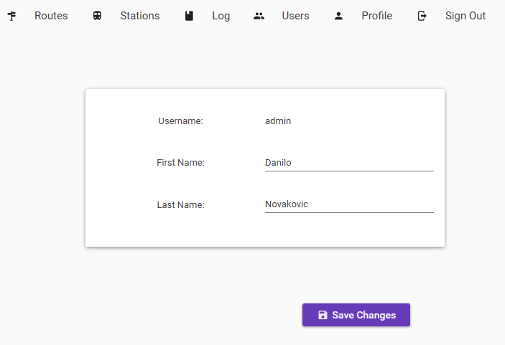Image resolution: width=505 pixels, height=345 pixels.
Task: Navigate to the Users section
Action: click(x=295, y=16)
